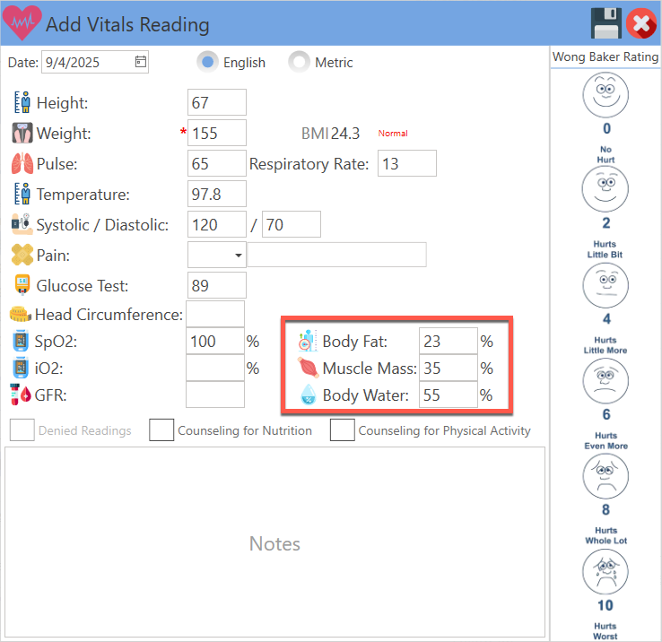Click the Glucose Test field with 89

coord(217,285)
